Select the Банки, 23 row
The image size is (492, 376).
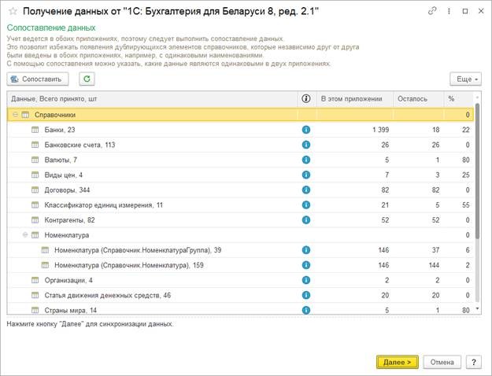[x=241, y=130]
